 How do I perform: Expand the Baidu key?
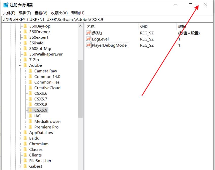pos(20,138)
